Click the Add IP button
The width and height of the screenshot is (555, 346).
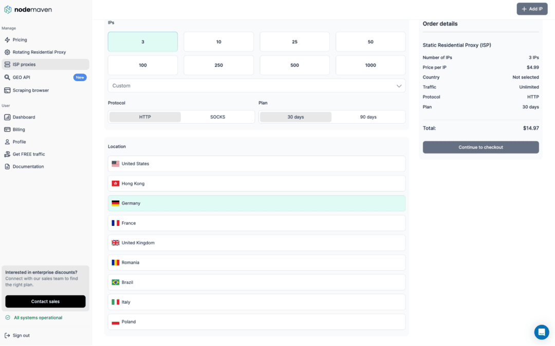[x=532, y=9]
